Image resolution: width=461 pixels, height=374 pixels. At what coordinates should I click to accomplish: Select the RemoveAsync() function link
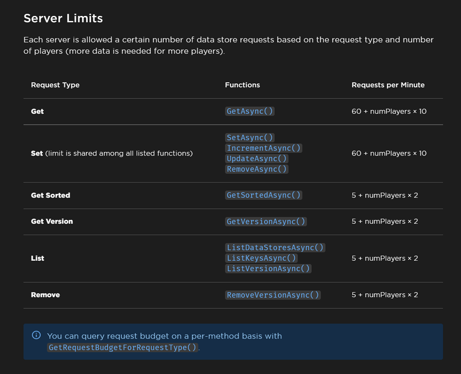256,169
